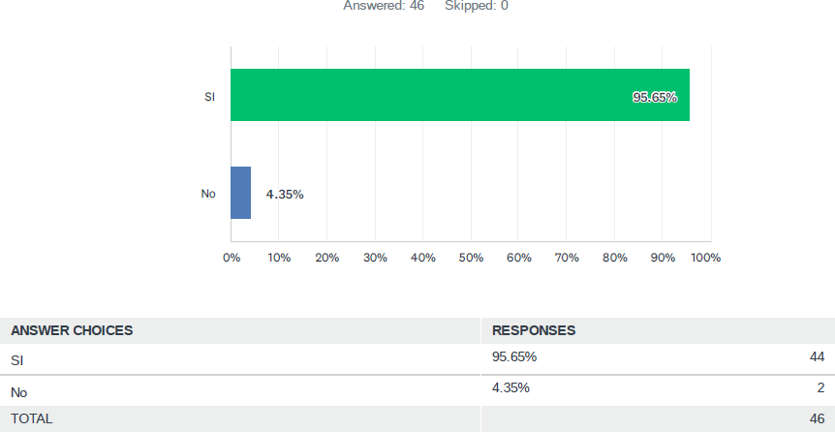Click the 95.65% label on the green bar
Viewport: 835px width, 432px height.
coord(655,97)
